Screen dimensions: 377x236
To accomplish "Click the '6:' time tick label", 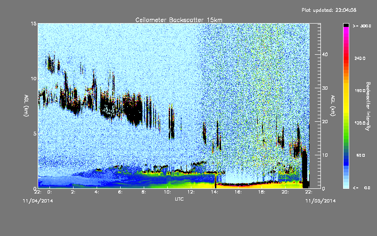I will (x=120, y=192).
